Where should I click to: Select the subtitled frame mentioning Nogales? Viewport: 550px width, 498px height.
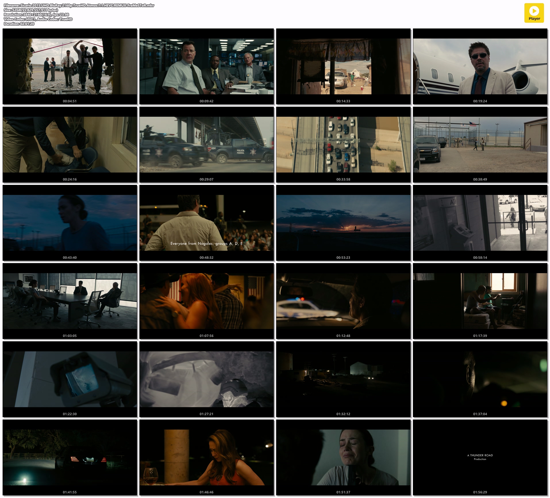207,223
